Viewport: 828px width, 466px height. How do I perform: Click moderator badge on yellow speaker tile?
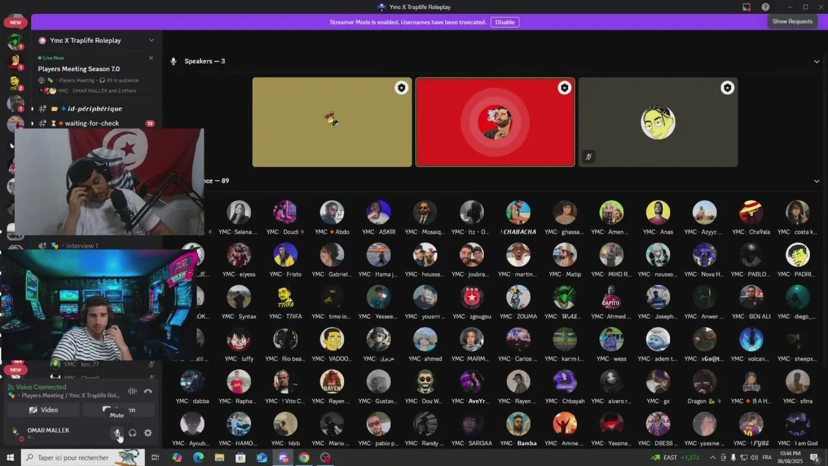click(x=401, y=88)
